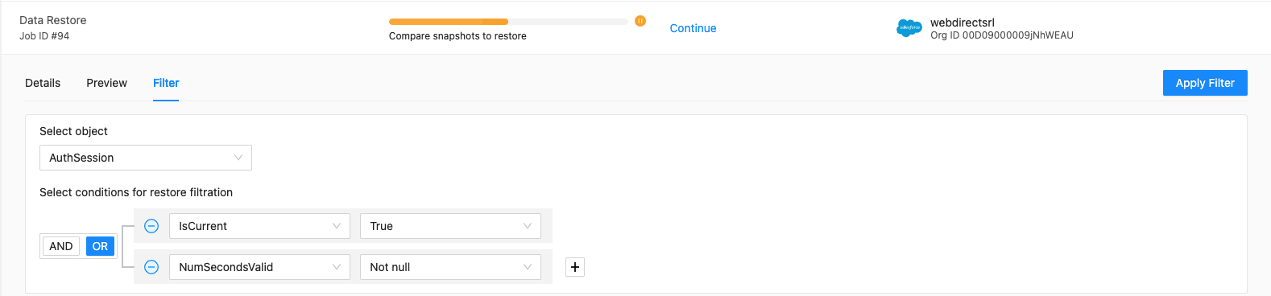Click the orange pause status icon
Viewport: 1271px width, 296px height.
[x=640, y=21]
